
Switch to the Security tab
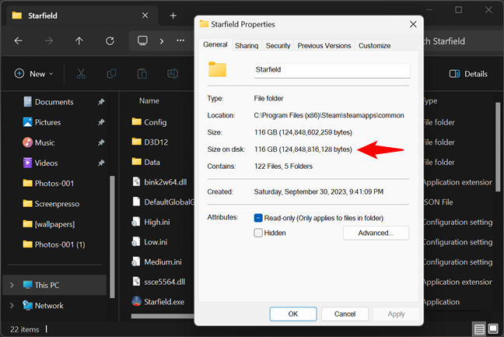click(x=278, y=46)
